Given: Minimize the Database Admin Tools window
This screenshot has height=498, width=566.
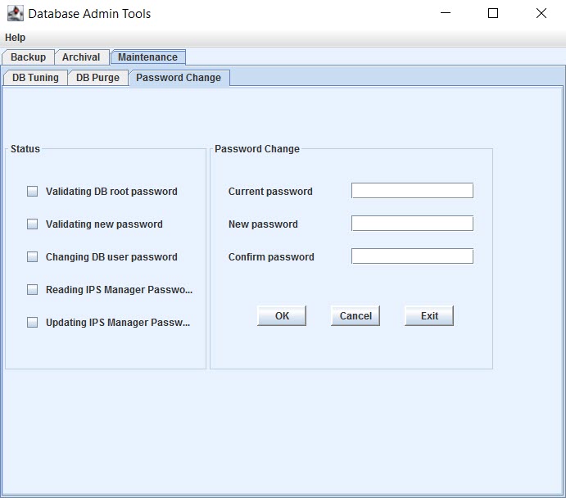Looking at the screenshot, I should click(446, 13).
